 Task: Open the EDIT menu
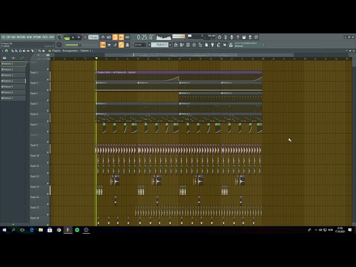coord(9,37)
